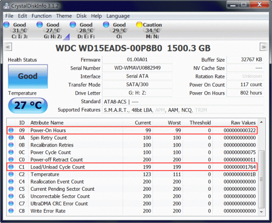Click the Attribute Name column header
Image resolution: width=272 pixels, height=223 pixels.
click(47, 123)
